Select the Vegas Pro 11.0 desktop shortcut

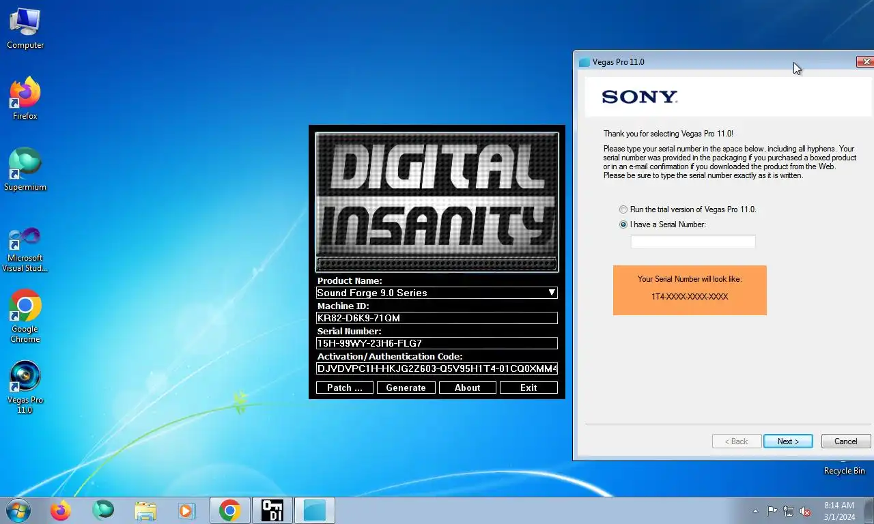25,388
